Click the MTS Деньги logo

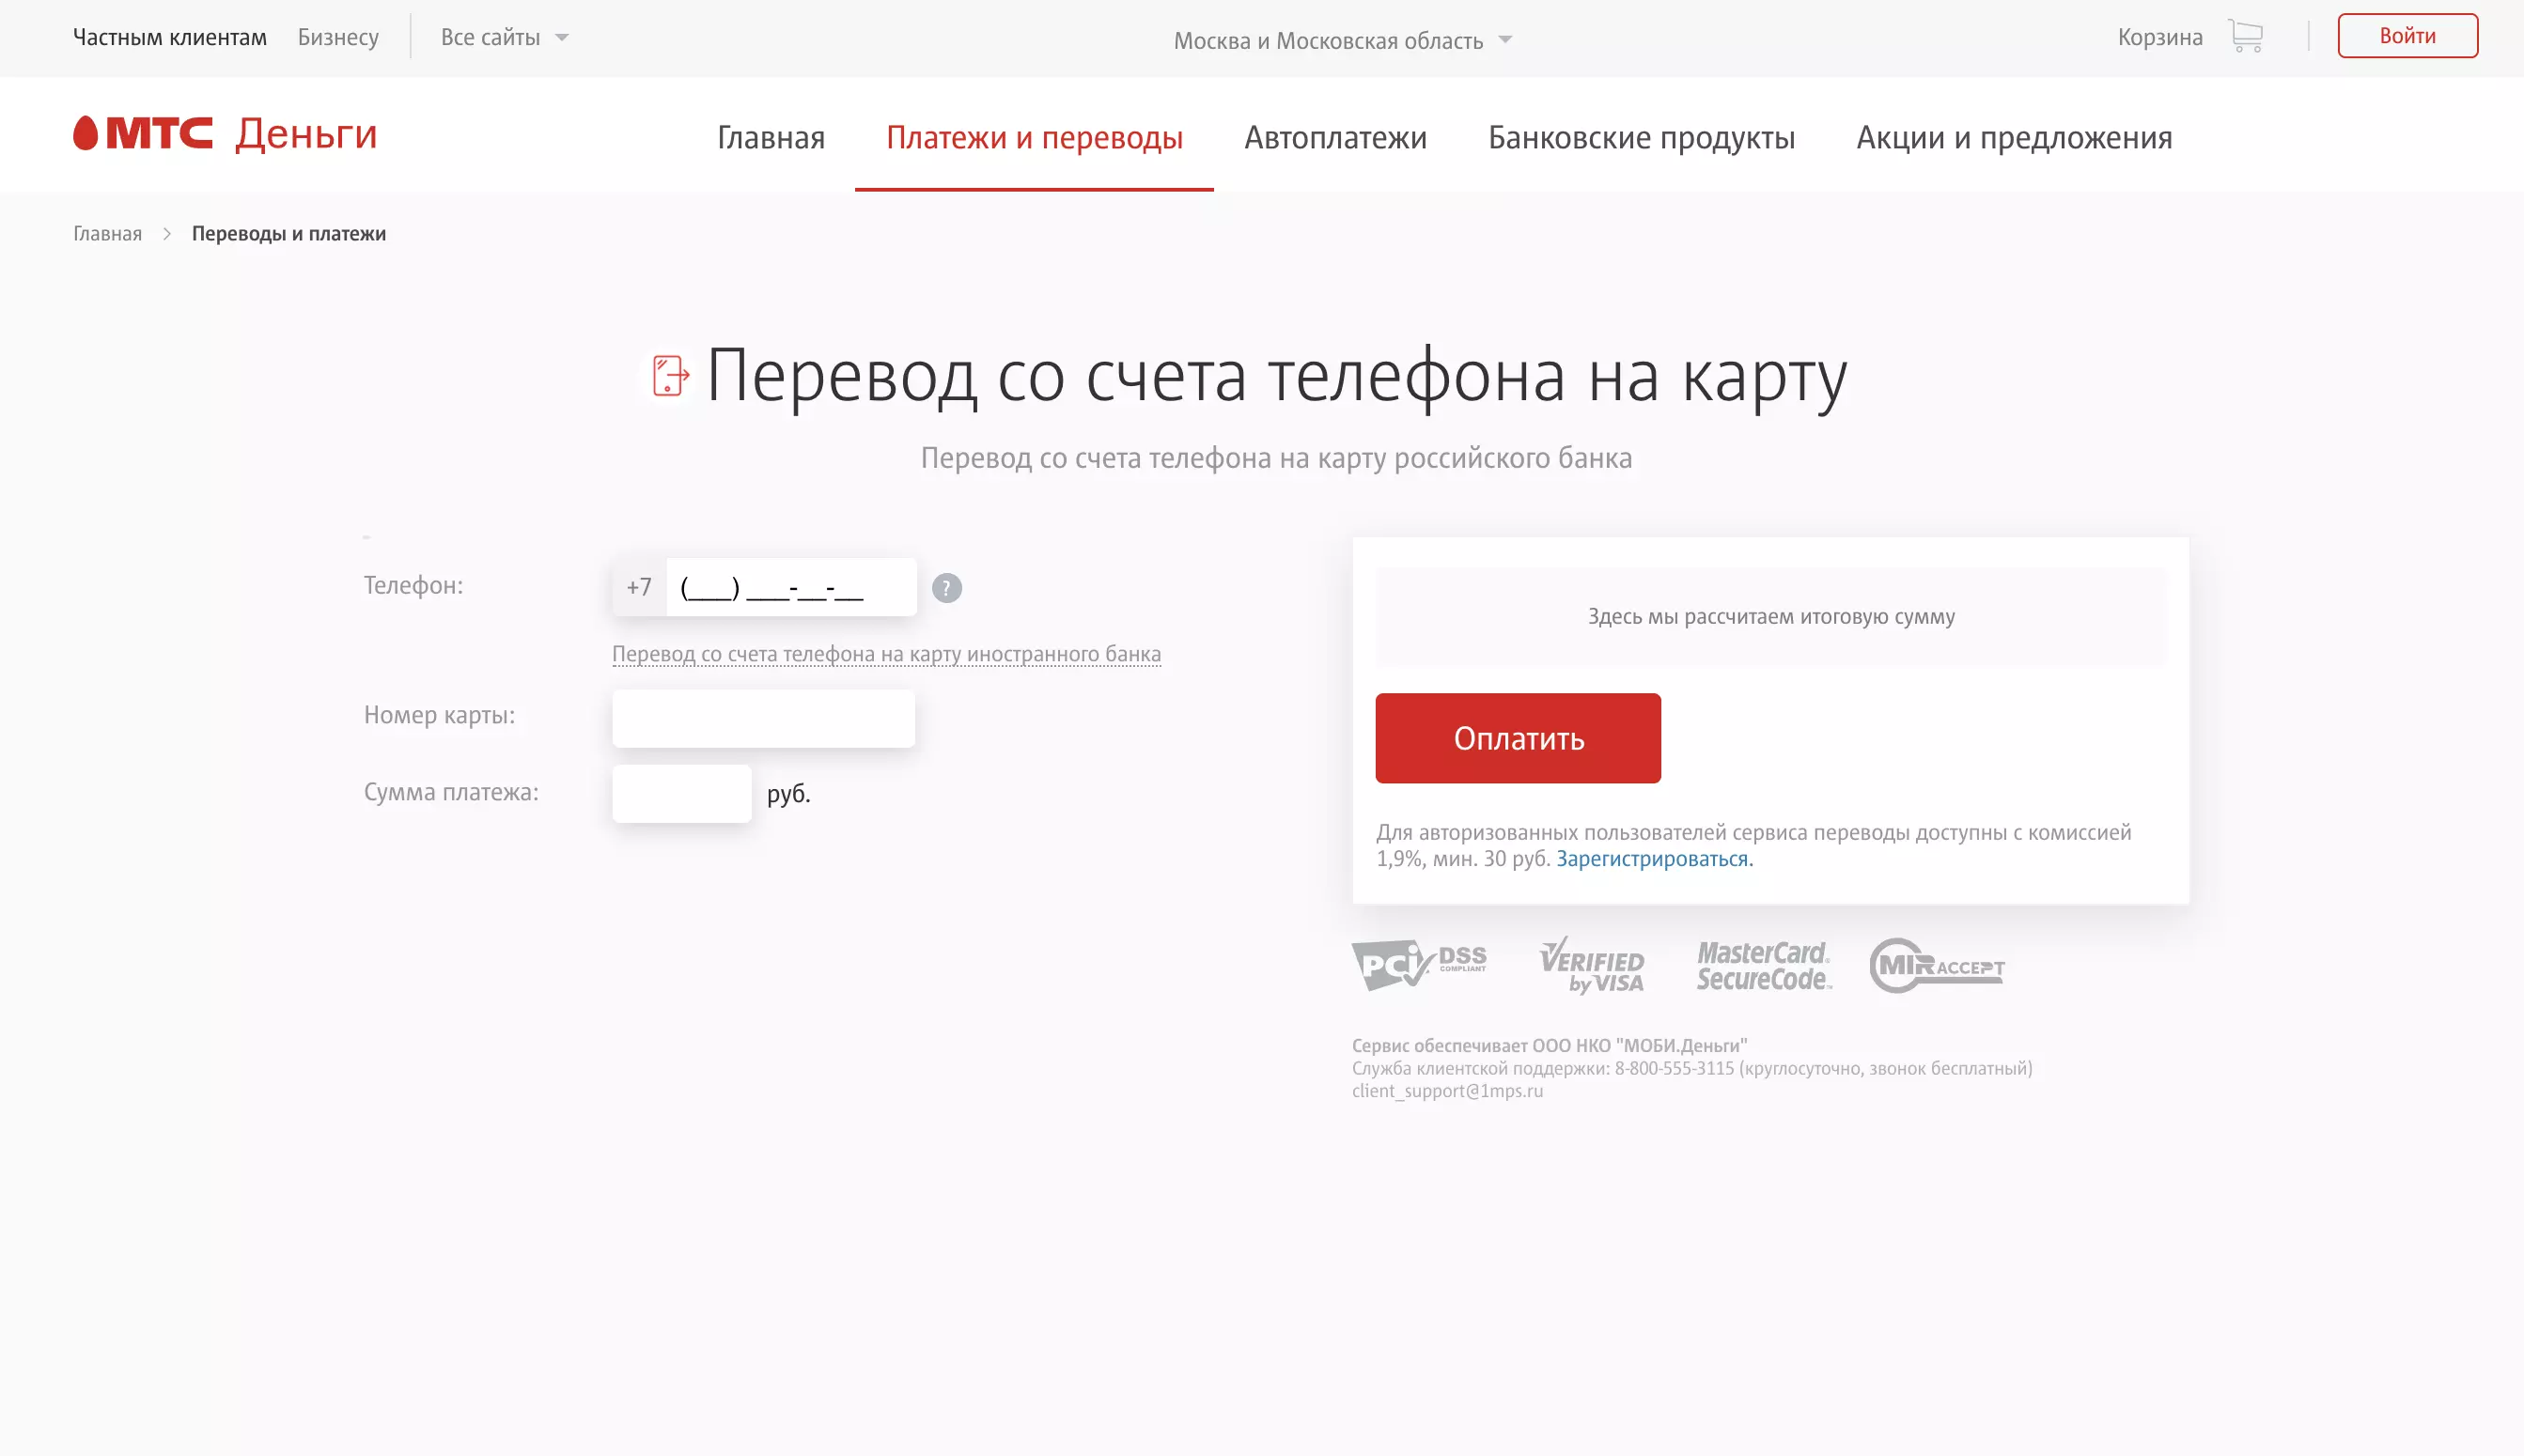click(x=226, y=133)
